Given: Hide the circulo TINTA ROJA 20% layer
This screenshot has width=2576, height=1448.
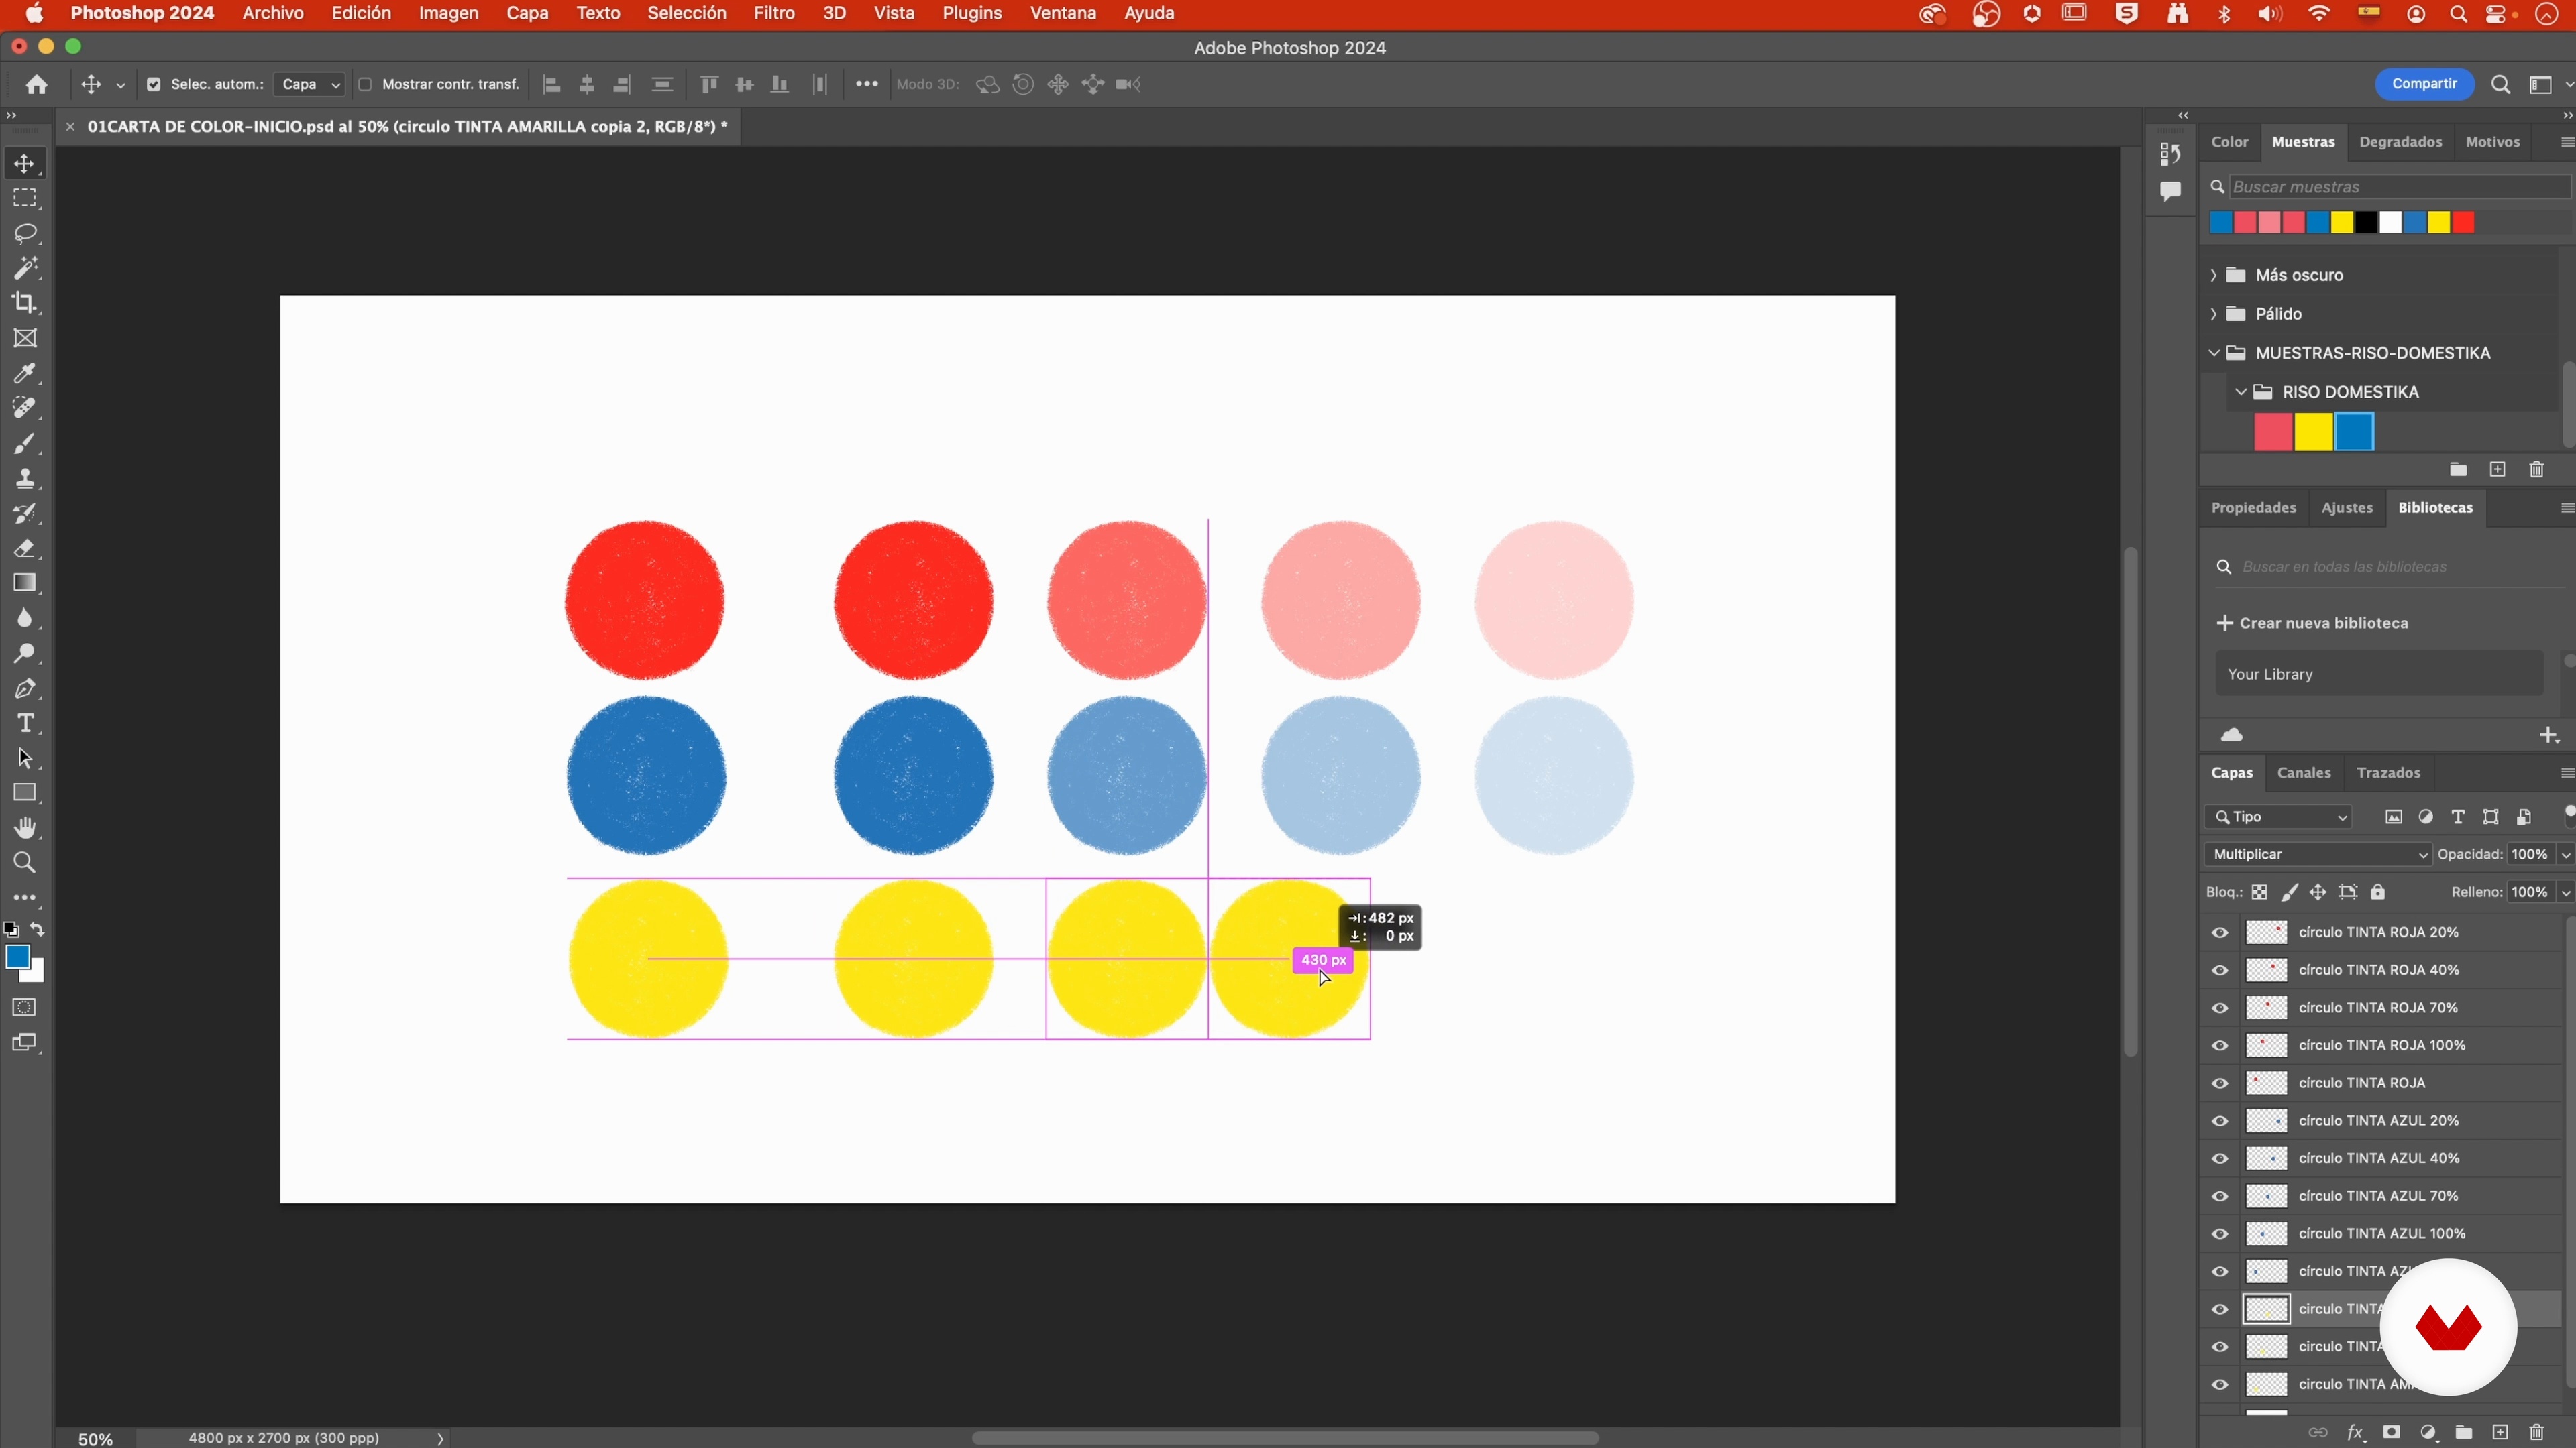Looking at the screenshot, I should pyautogui.click(x=2220, y=933).
